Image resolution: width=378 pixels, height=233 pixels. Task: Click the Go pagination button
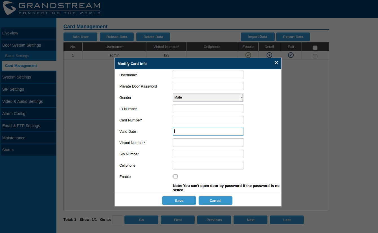coord(141,220)
